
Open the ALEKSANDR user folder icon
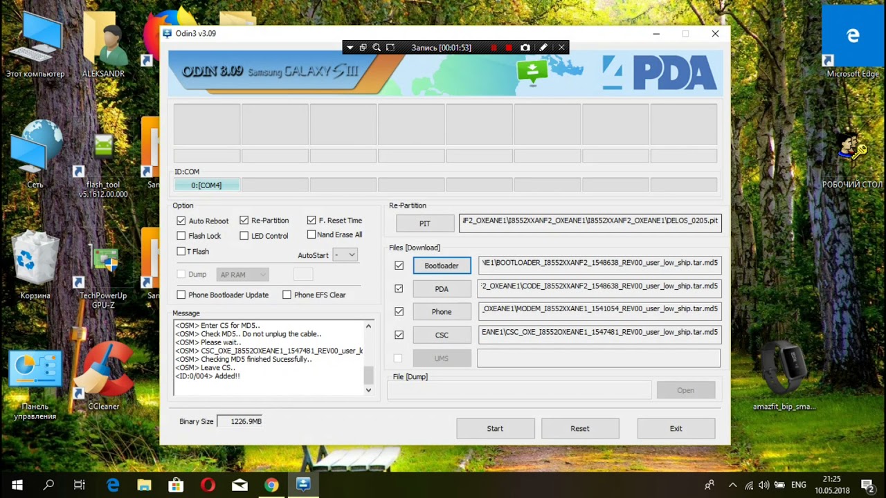(x=103, y=44)
